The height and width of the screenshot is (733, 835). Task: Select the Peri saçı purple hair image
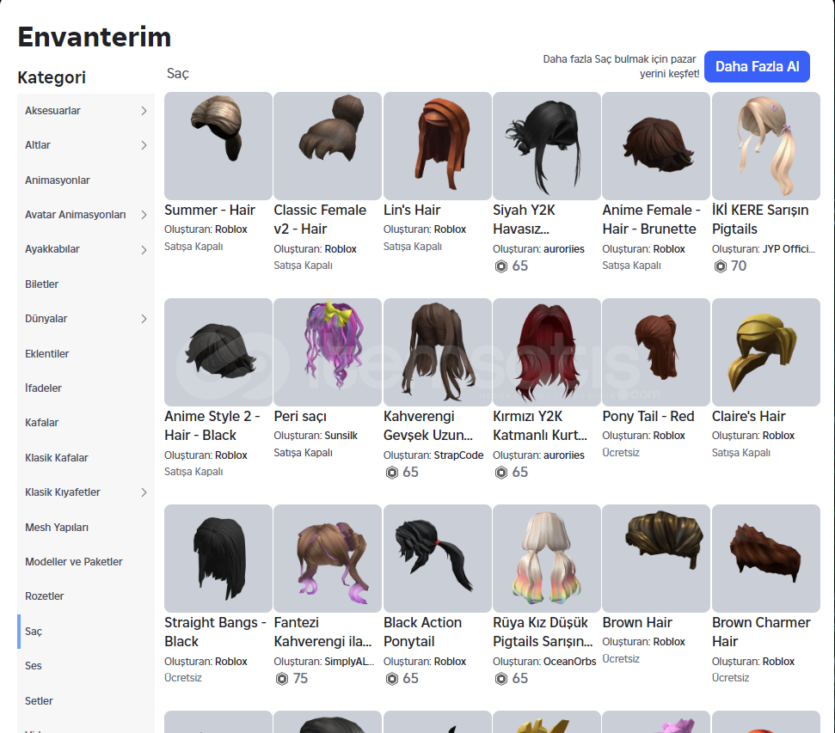[328, 351]
